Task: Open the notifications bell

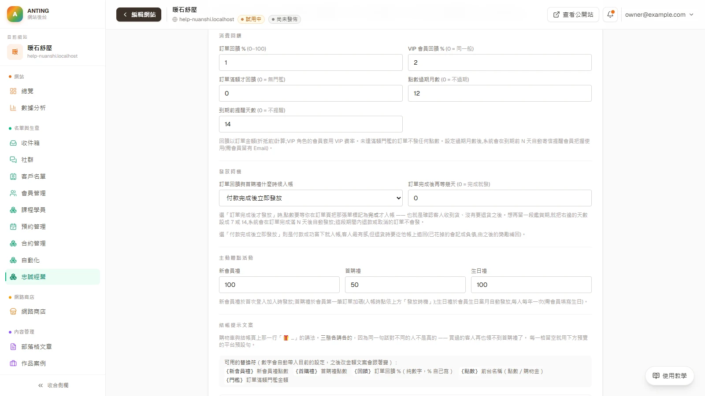Action: (x=610, y=15)
